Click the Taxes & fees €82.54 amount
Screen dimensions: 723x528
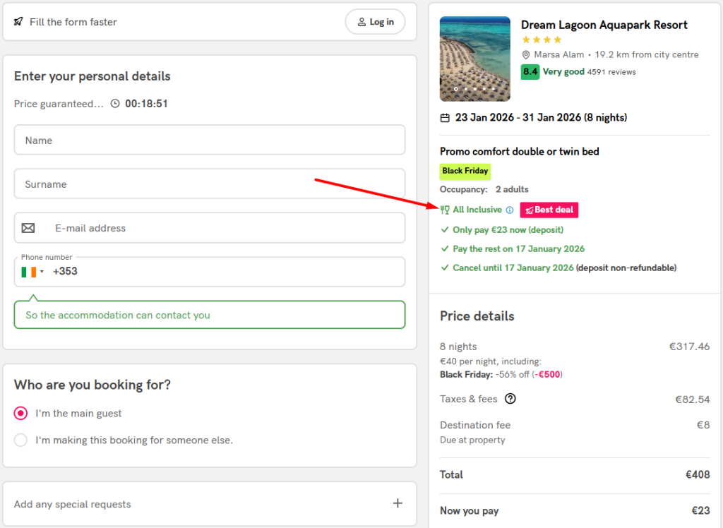(692, 399)
